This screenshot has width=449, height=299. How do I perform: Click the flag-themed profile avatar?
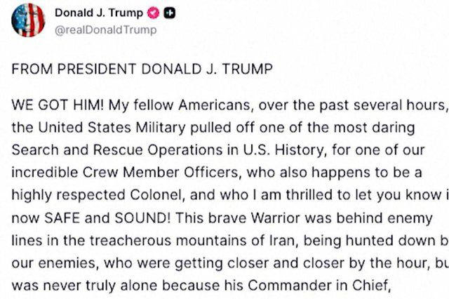point(28,20)
